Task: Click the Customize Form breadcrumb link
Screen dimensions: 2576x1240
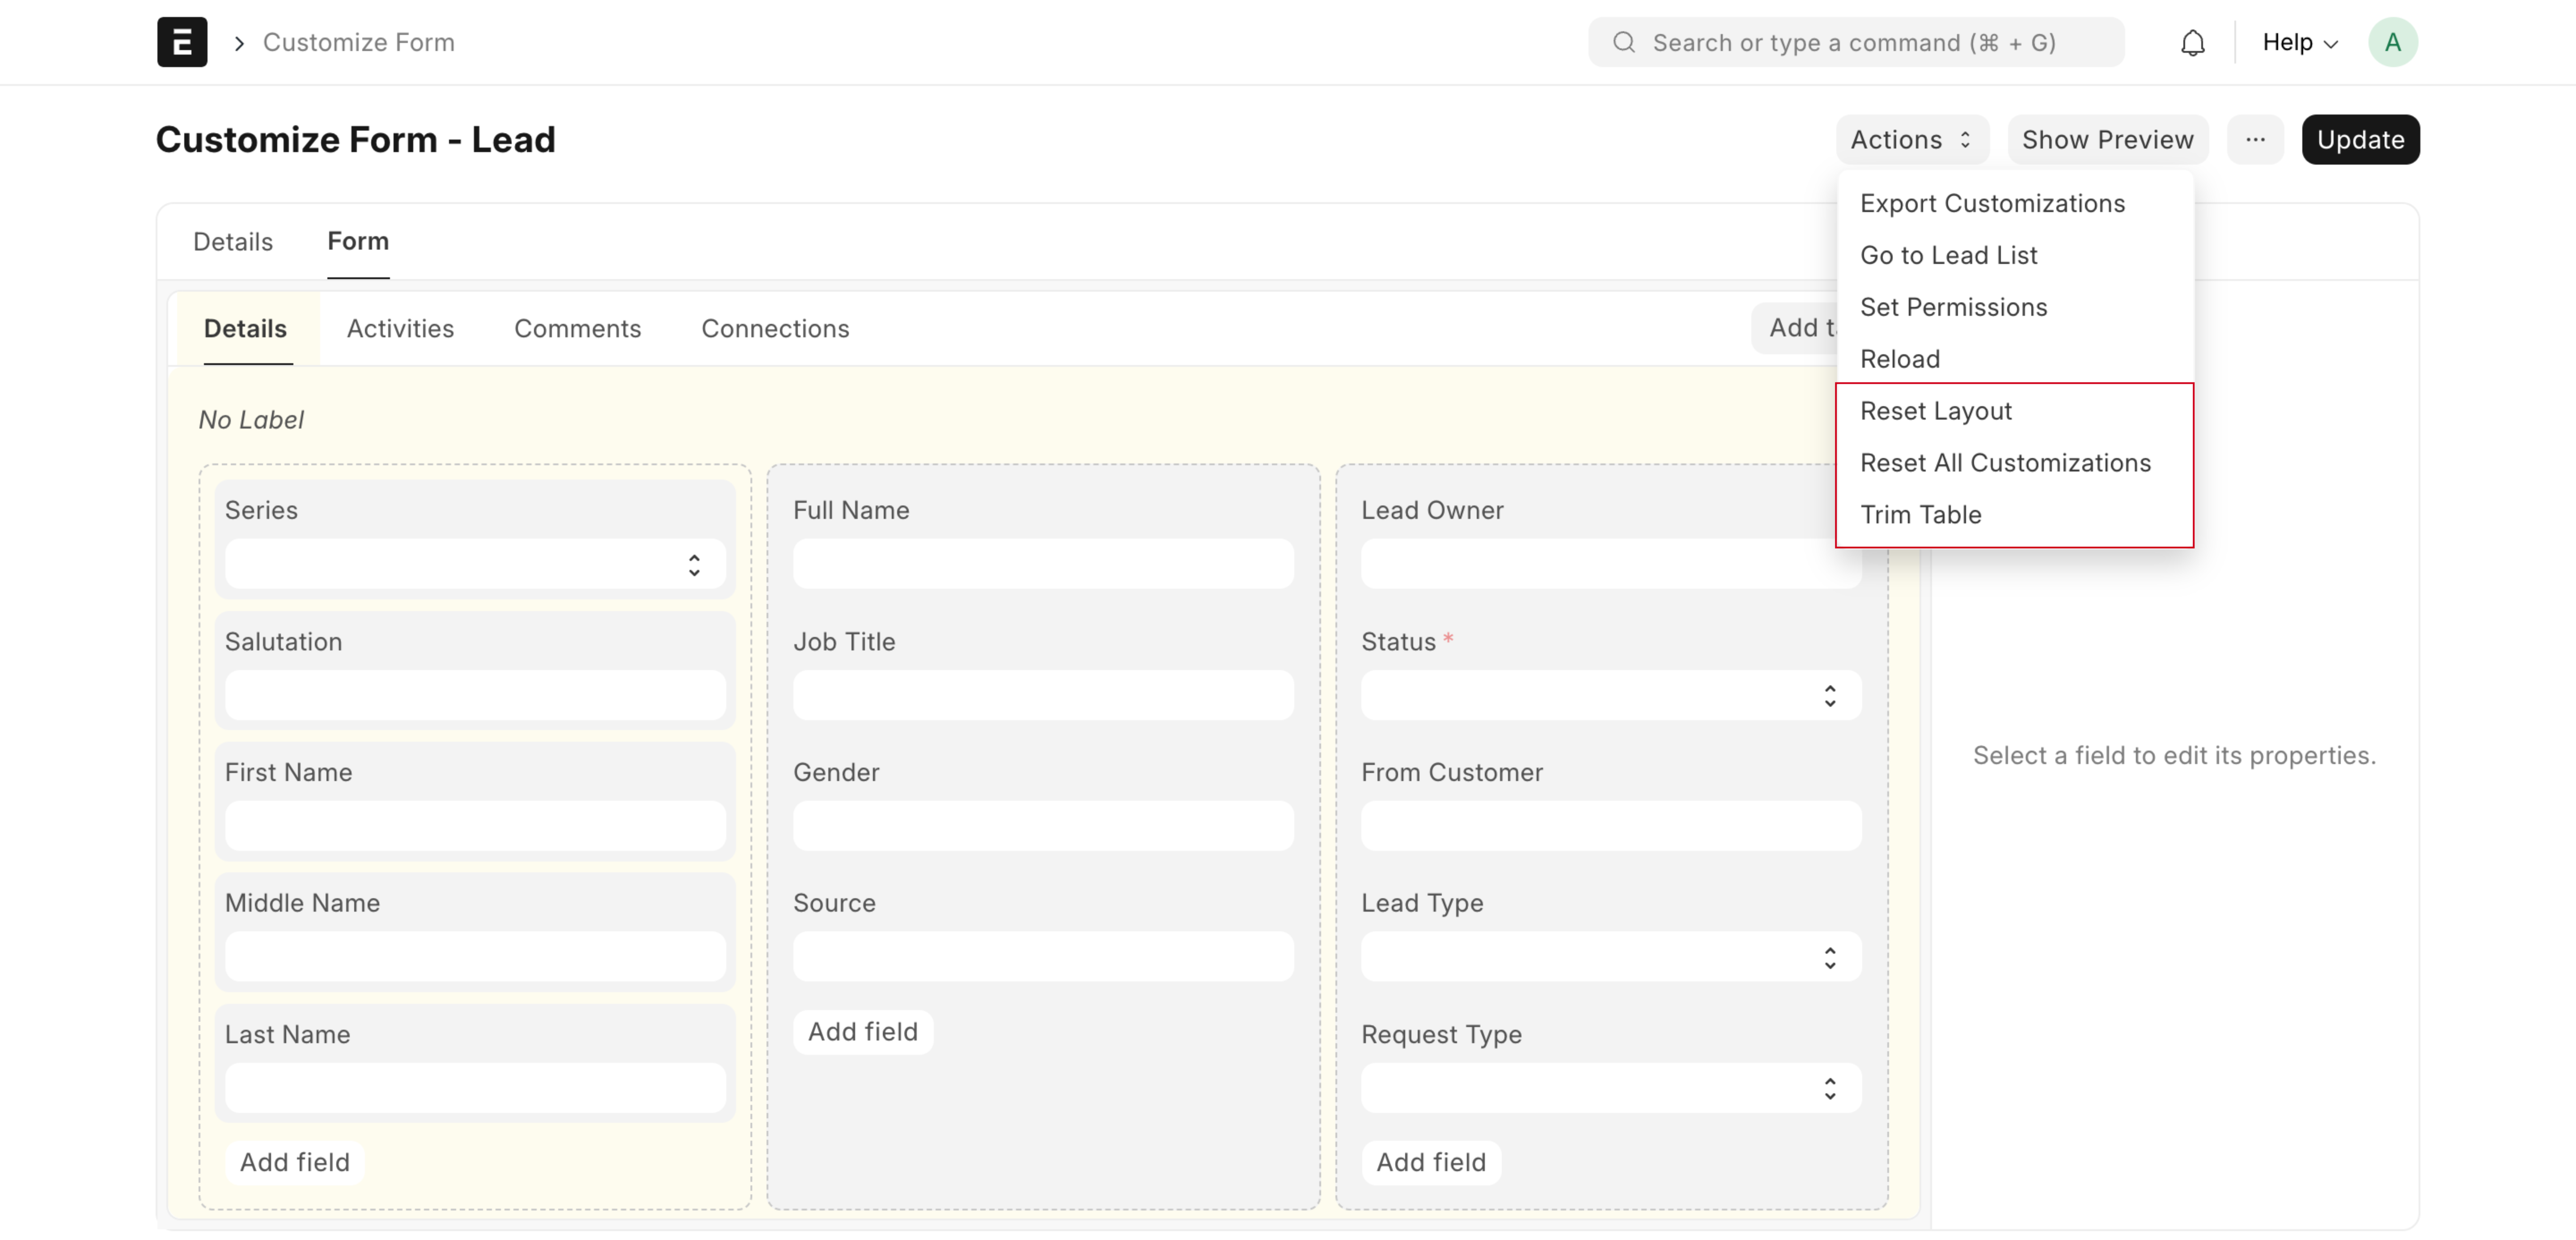Action: pyautogui.click(x=358, y=43)
